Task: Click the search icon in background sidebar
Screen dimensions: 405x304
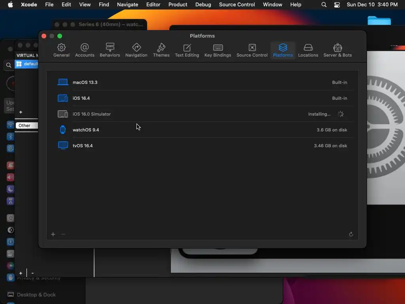Action: (x=9, y=65)
